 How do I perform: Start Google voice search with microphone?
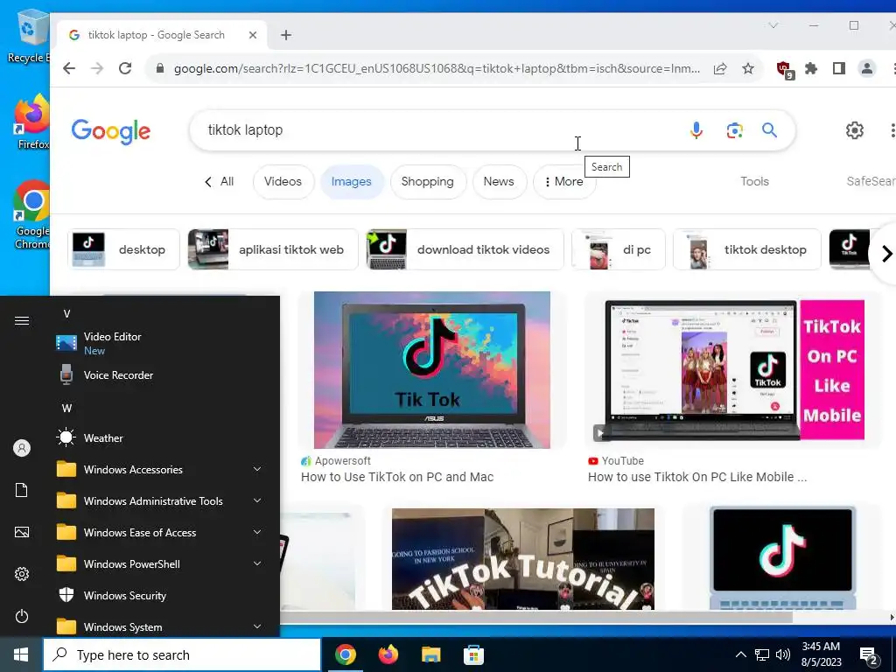tap(696, 130)
